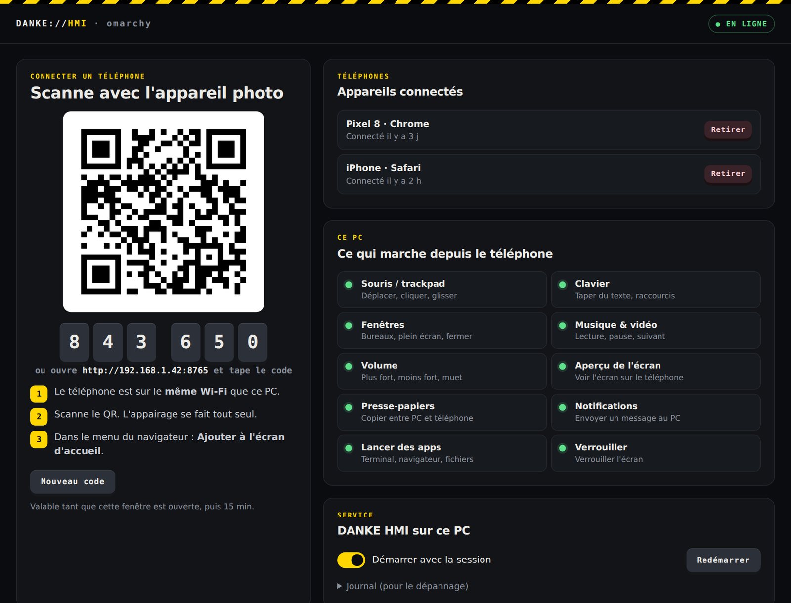Click green status dot for Aperçu de l'écran
791x603 pixels.
[x=562, y=366]
